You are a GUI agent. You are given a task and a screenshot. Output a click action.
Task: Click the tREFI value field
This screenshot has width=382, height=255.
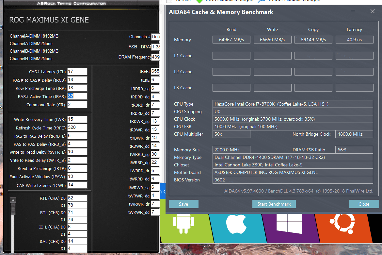155,71
